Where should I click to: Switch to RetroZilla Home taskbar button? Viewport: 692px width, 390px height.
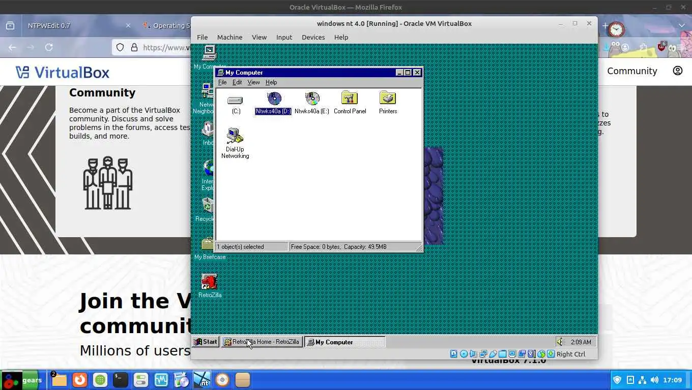[x=262, y=342]
